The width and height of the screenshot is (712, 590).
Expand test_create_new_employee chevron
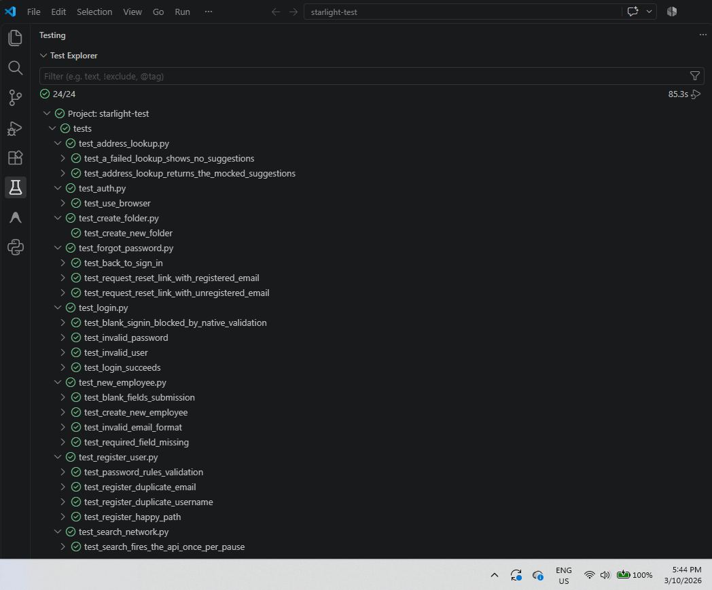(63, 412)
